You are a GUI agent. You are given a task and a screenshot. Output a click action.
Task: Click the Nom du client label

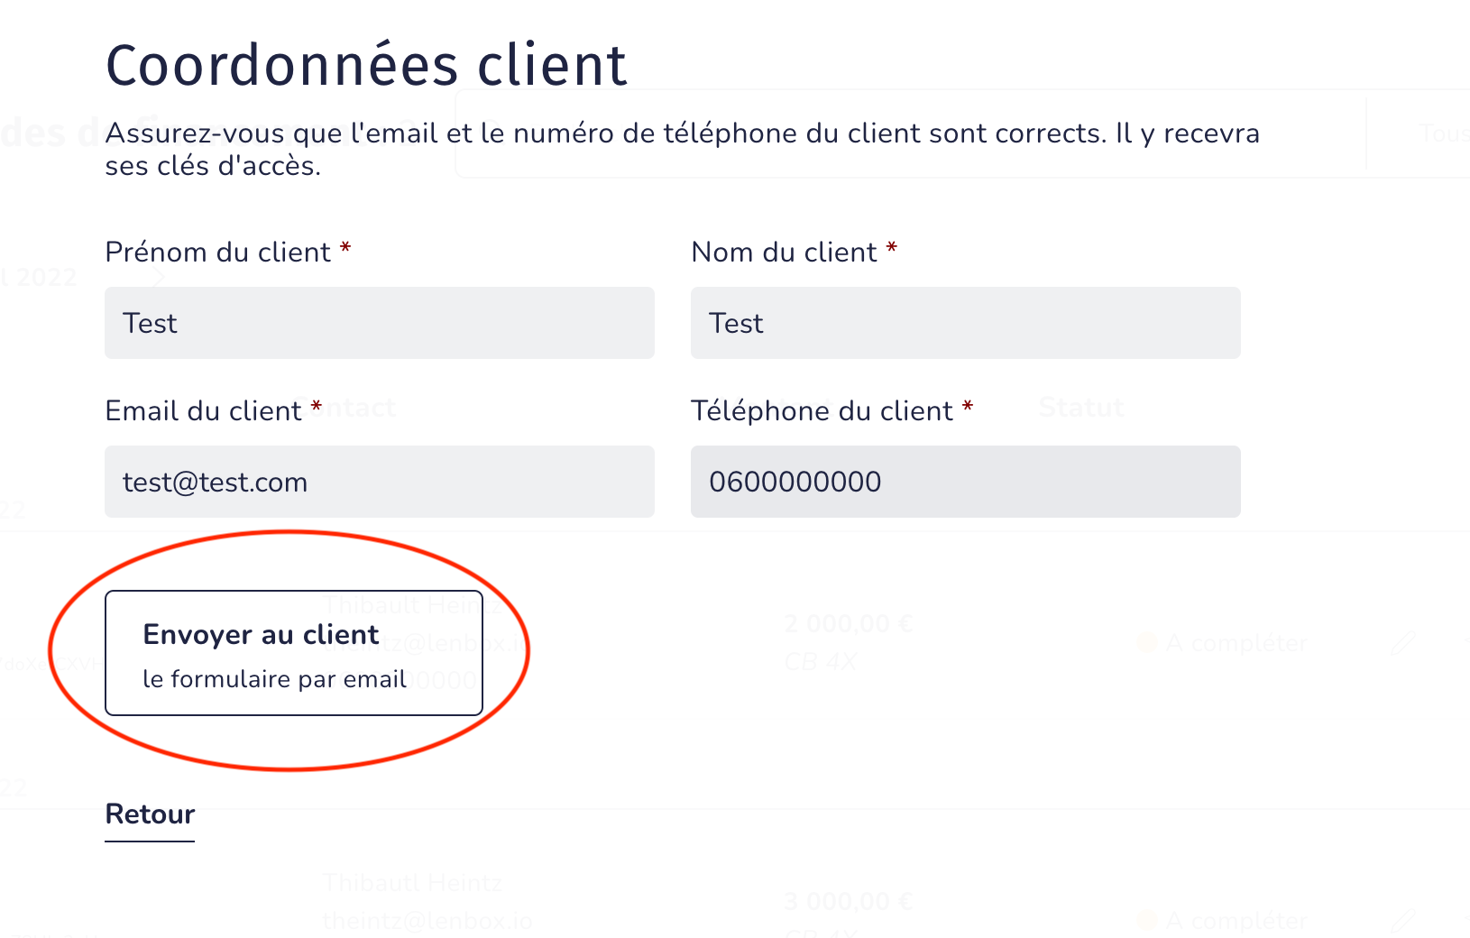[784, 253]
